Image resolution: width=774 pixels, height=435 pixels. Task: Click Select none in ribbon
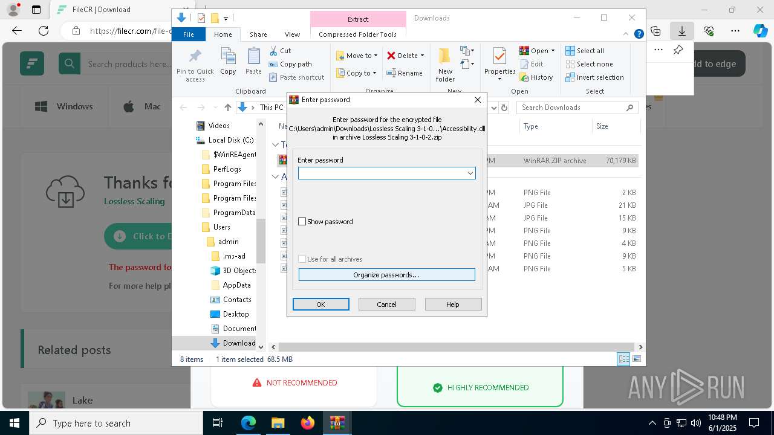pyautogui.click(x=589, y=64)
